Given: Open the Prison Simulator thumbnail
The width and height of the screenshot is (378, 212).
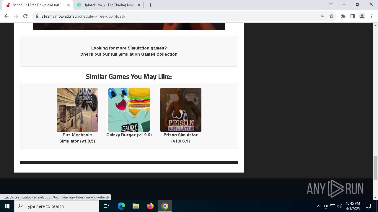Looking at the screenshot, I should point(181,110).
